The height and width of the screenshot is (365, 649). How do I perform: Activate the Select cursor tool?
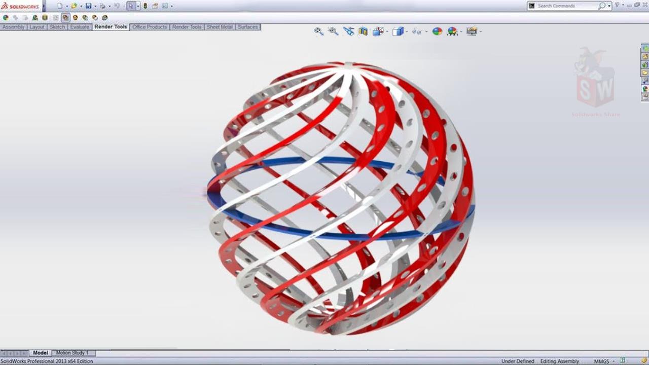click(131, 6)
